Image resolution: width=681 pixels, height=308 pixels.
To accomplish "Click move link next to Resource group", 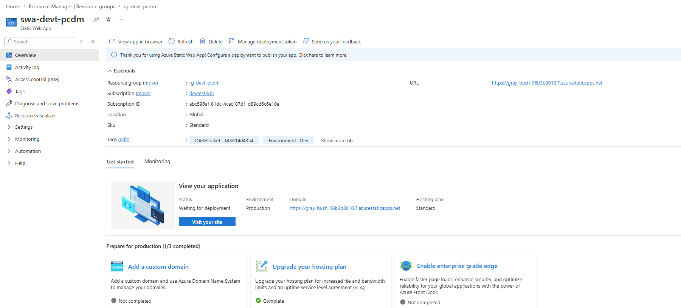I will [150, 83].
